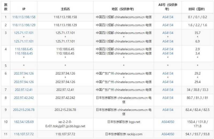Screen dimensions: 214x139
Task: Click the AS4134 link in hop 2 row
Action: pos(168,25)
